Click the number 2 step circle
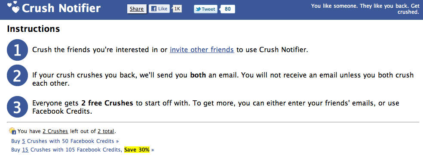Screen dimensions: 423x155 pyautogui.click(x=18, y=76)
